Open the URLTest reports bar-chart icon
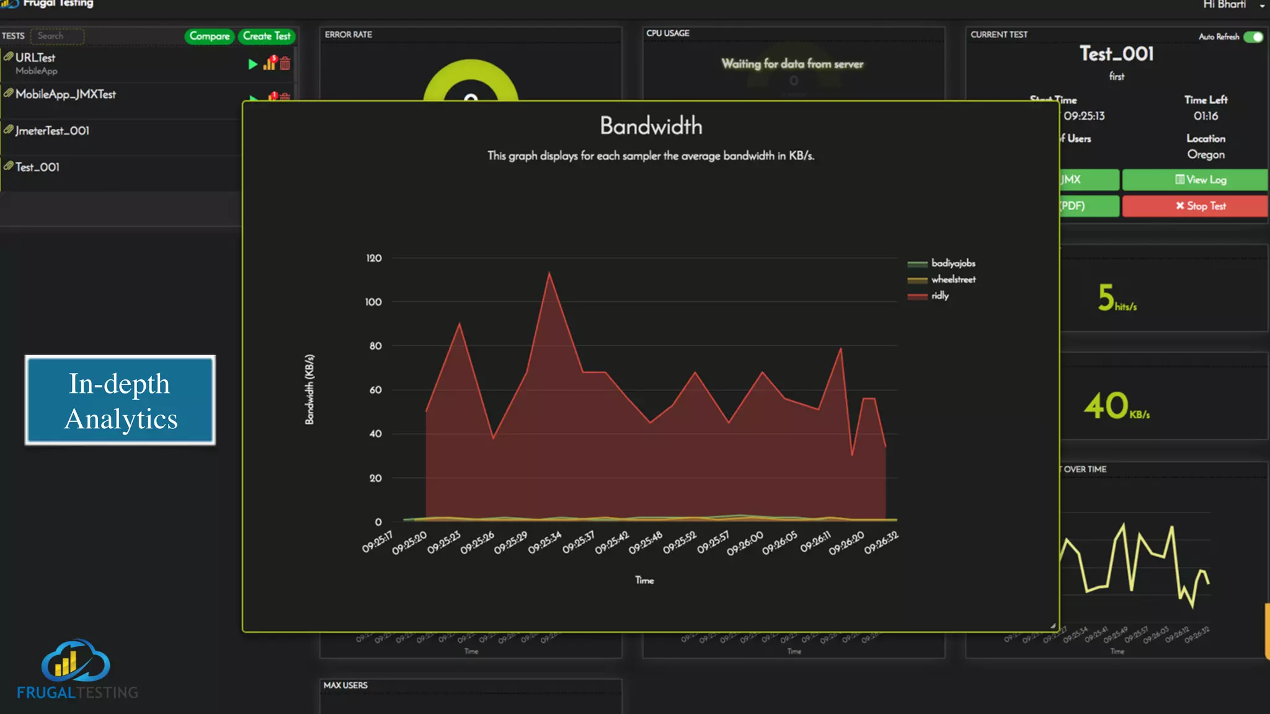 pos(269,63)
